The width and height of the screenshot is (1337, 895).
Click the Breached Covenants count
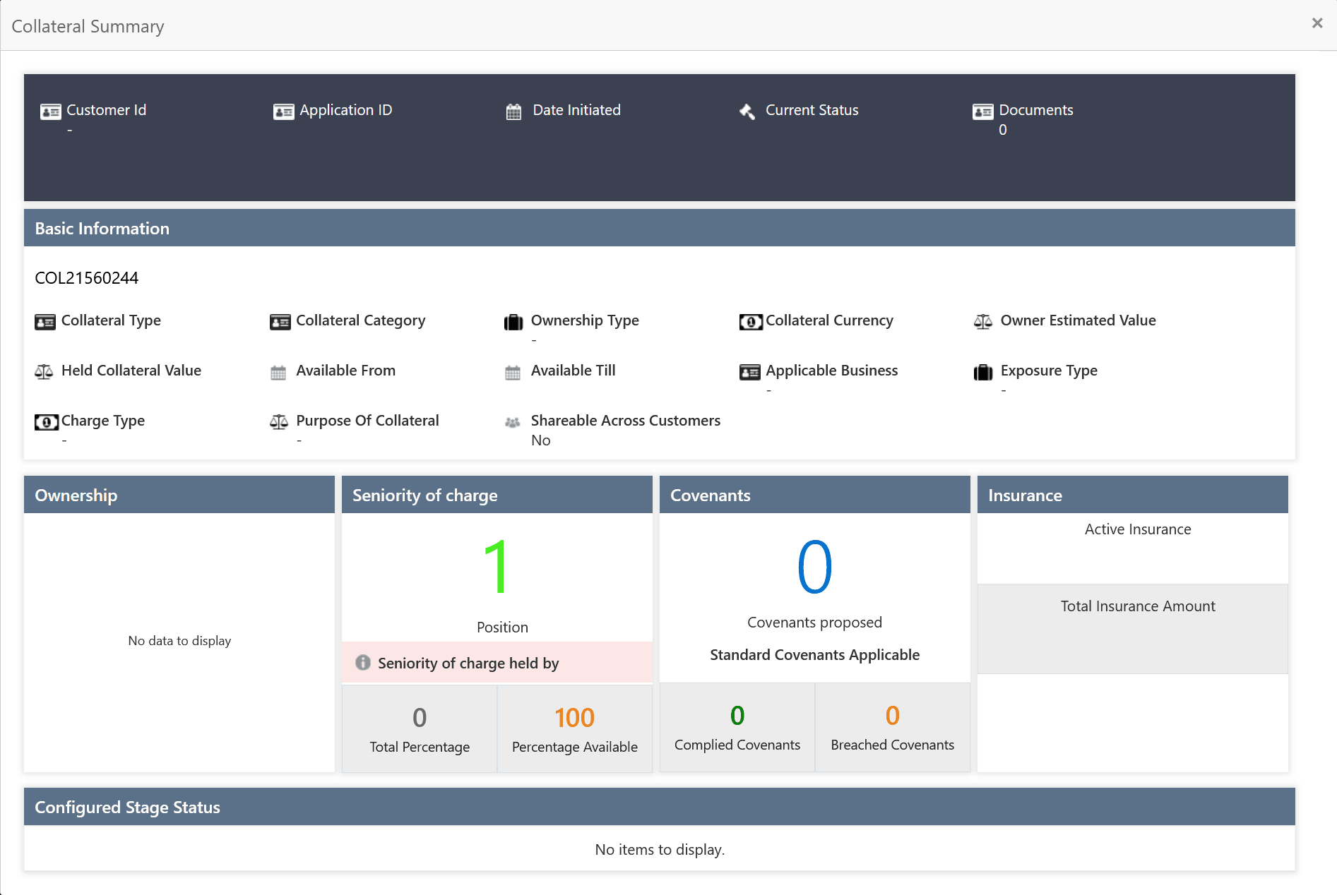click(x=893, y=716)
